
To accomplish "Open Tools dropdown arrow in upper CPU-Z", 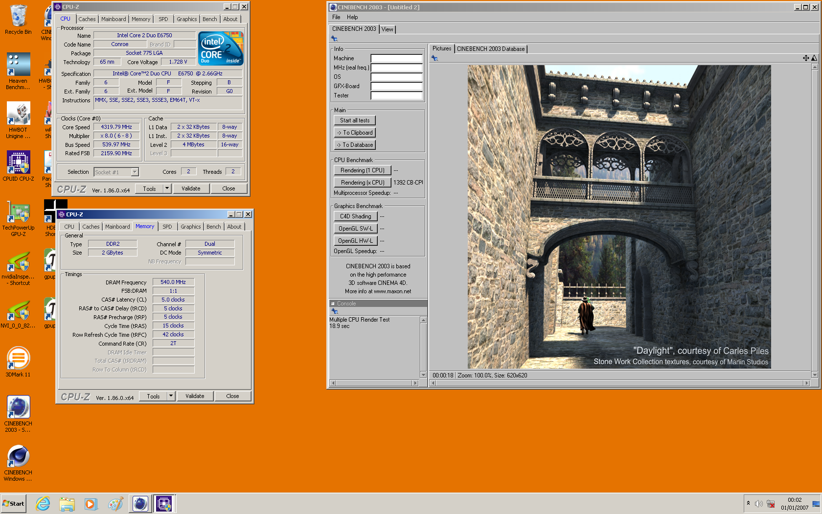I will (x=167, y=188).
